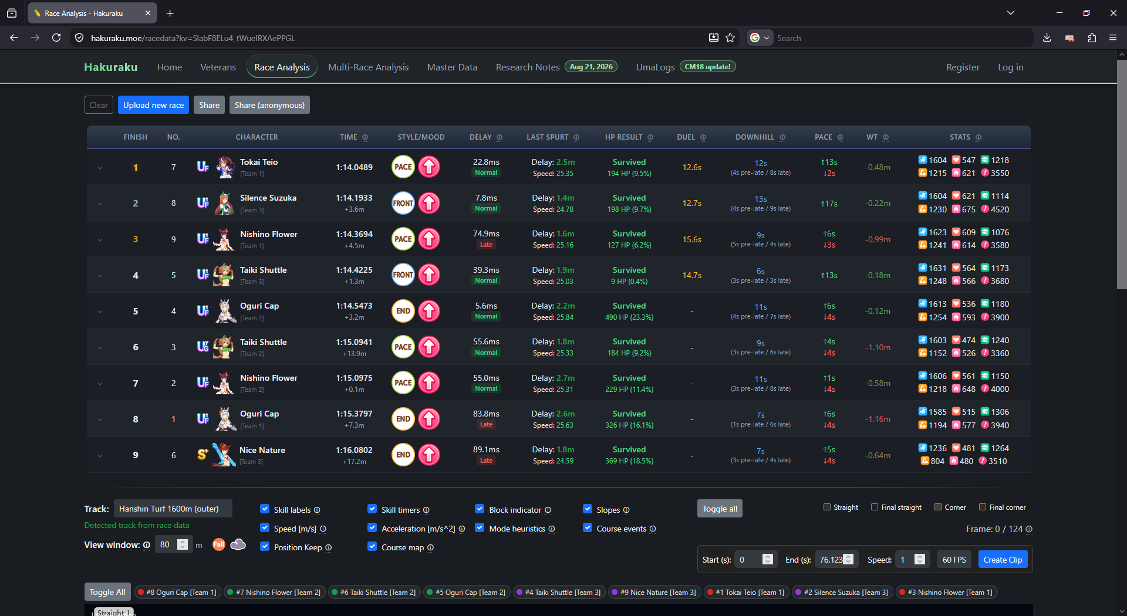Screen dimensions: 1127x616
Task: Open the Veterans nav item
Action: pos(218,67)
